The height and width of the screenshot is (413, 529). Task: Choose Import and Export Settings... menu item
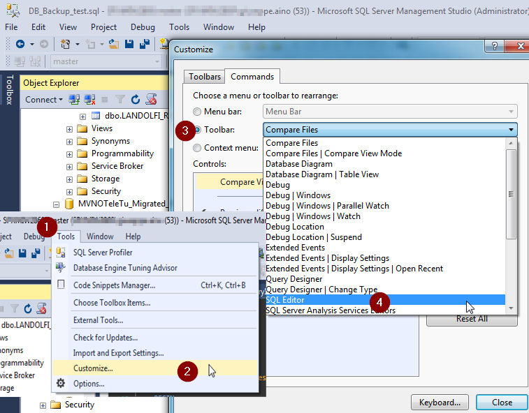click(x=155, y=353)
